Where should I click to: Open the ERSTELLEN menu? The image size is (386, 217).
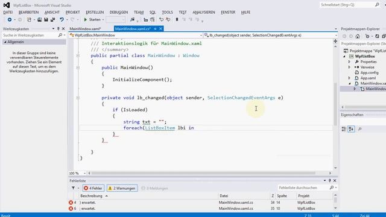(95, 12)
